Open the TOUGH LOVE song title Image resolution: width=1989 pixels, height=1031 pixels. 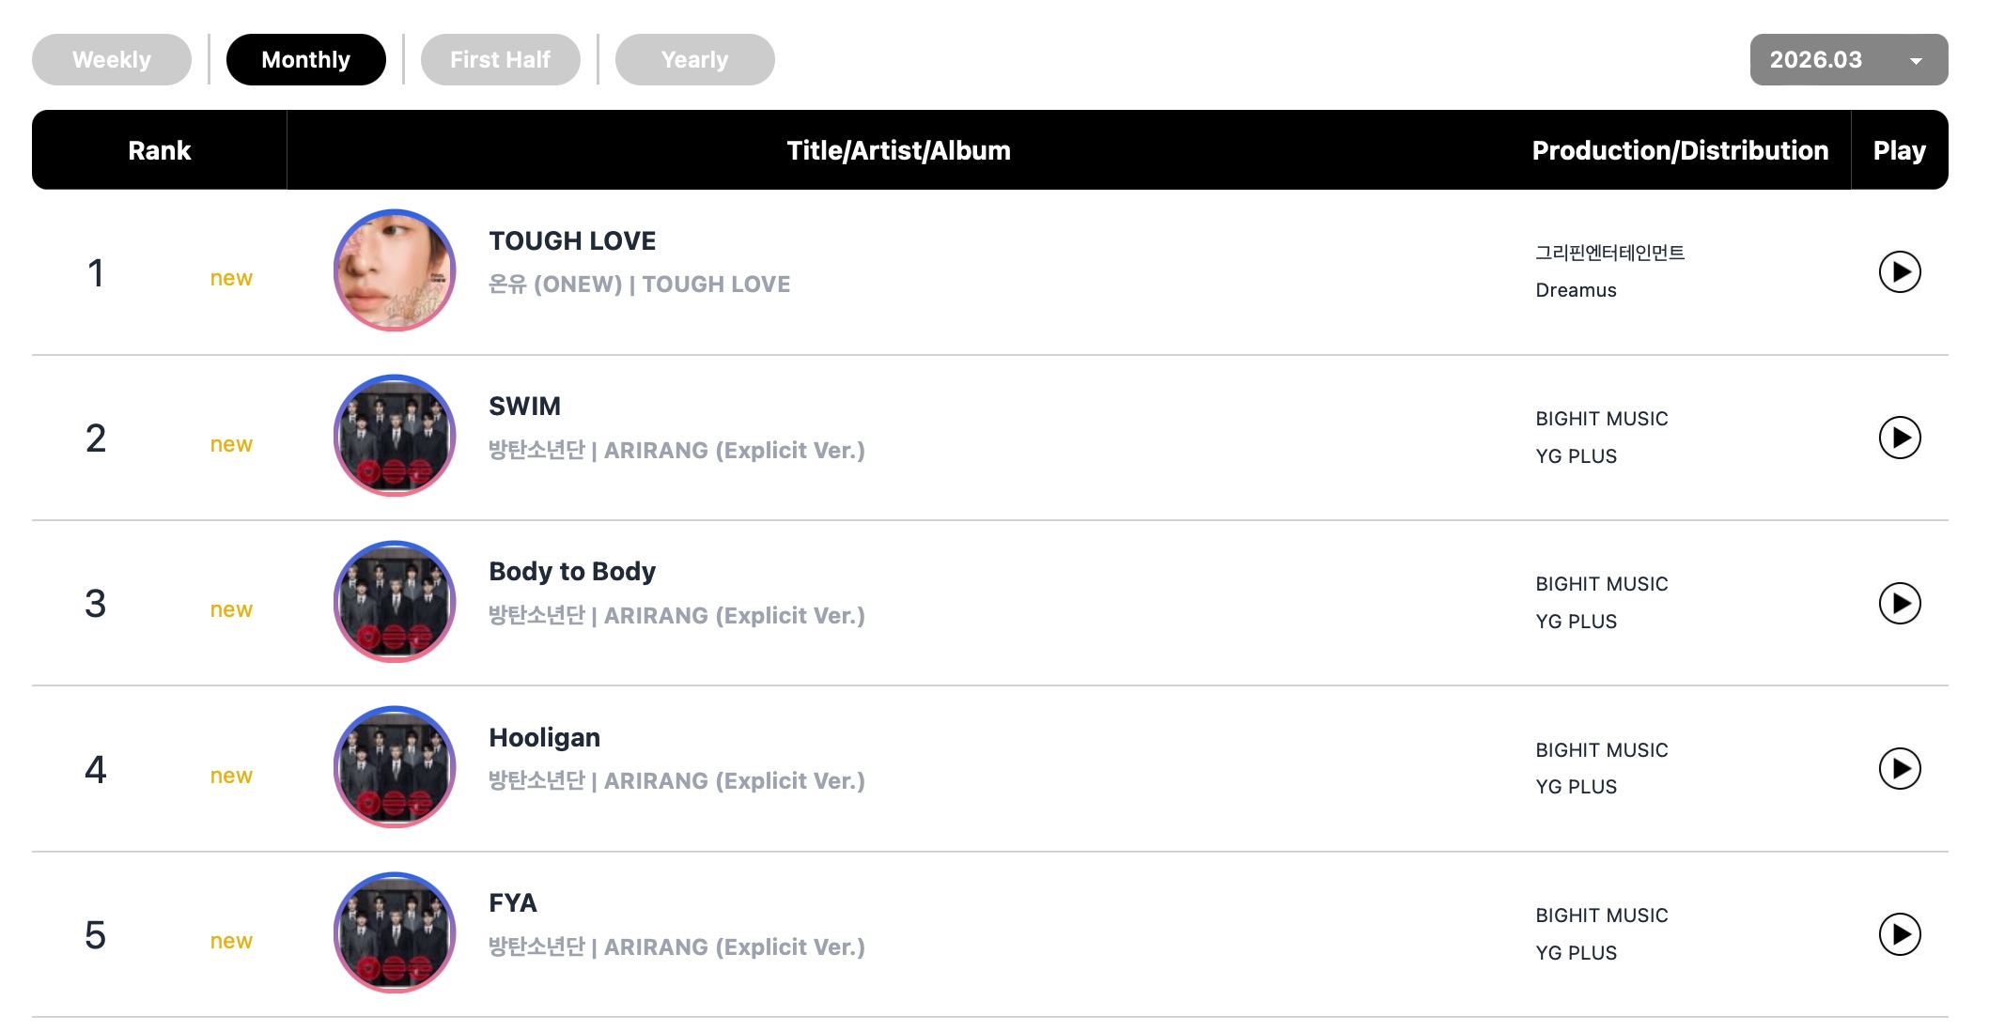[572, 241]
